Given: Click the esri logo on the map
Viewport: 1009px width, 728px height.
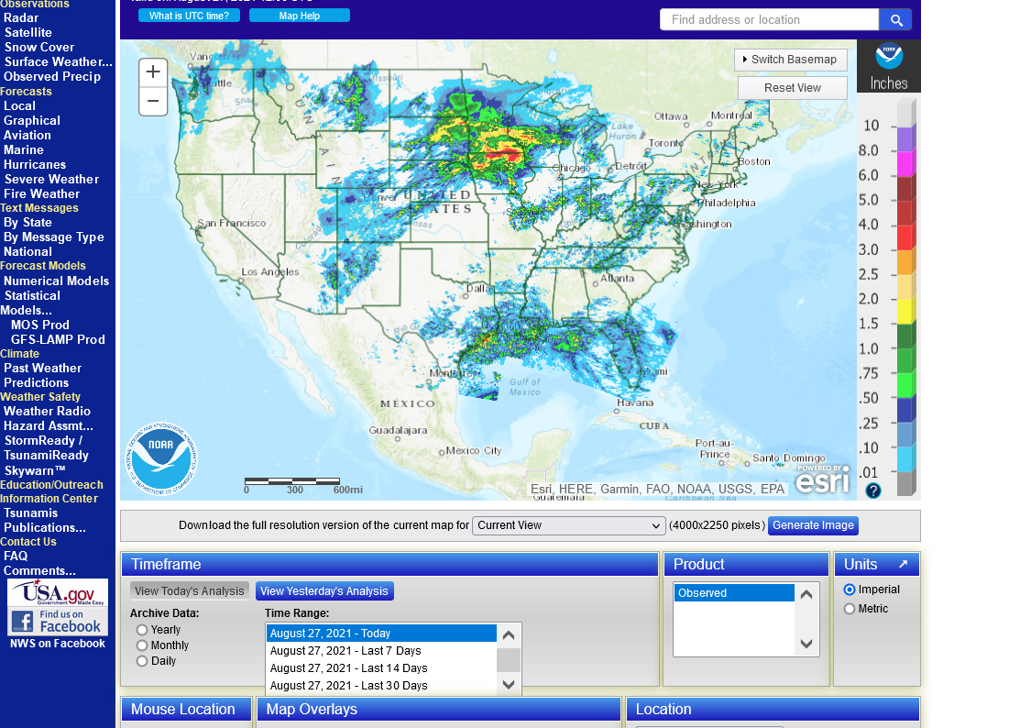Looking at the screenshot, I should click(x=822, y=480).
